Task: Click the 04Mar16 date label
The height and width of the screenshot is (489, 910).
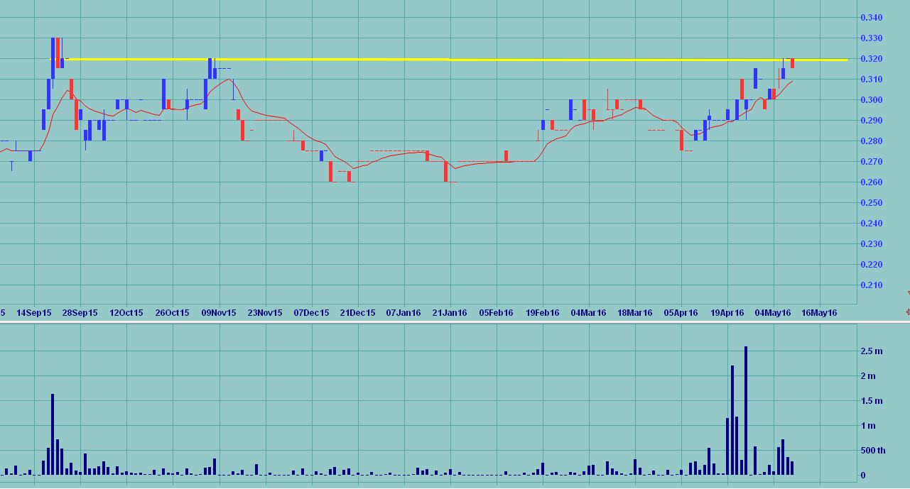Action: (x=588, y=313)
